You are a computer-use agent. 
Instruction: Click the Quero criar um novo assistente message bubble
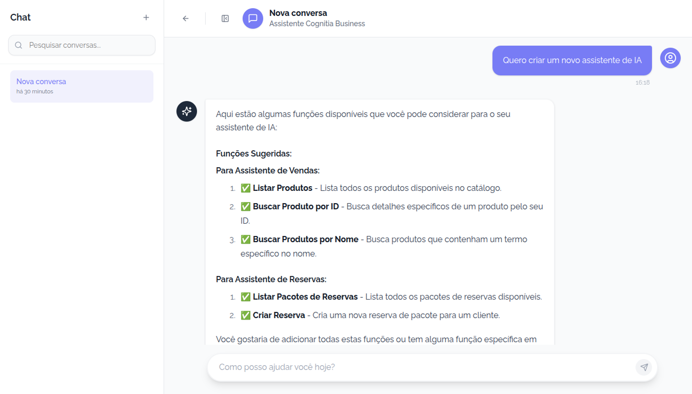[x=571, y=60]
